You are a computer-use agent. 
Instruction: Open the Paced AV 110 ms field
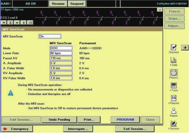61,58
